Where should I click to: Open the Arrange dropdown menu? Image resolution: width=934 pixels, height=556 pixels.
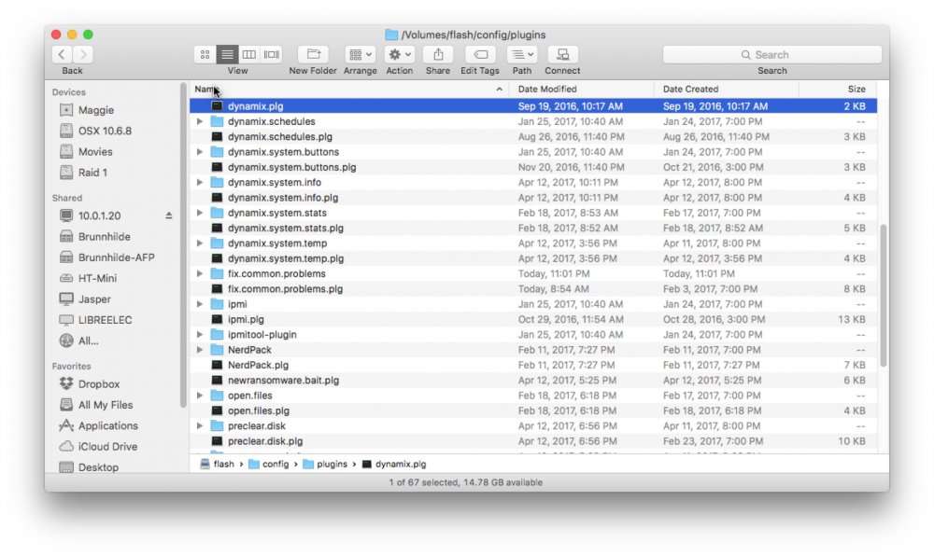tap(361, 55)
